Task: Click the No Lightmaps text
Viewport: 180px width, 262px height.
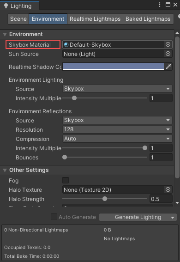Action: 119,238
